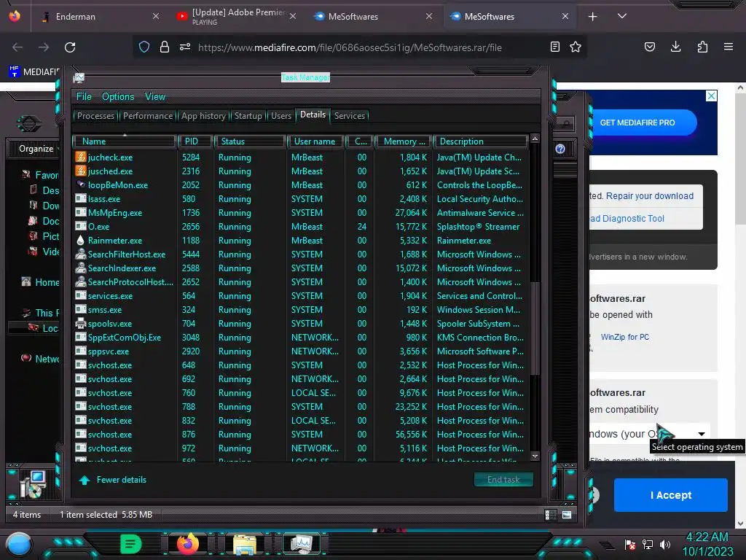Open Task Manager taskbar icon
Viewport: 746px width, 560px height.
301,544
